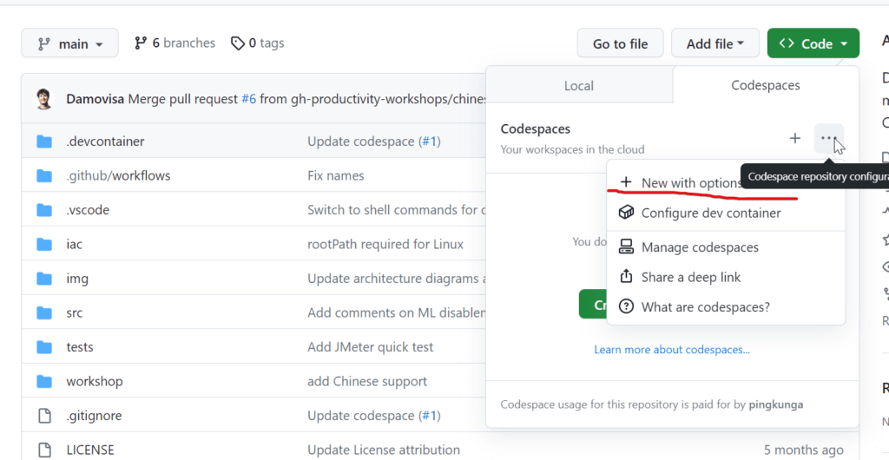Image resolution: width=889 pixels, height=460 pixels.
Task: Click the 5 months ago timestamp
Action: coord(803,450)
